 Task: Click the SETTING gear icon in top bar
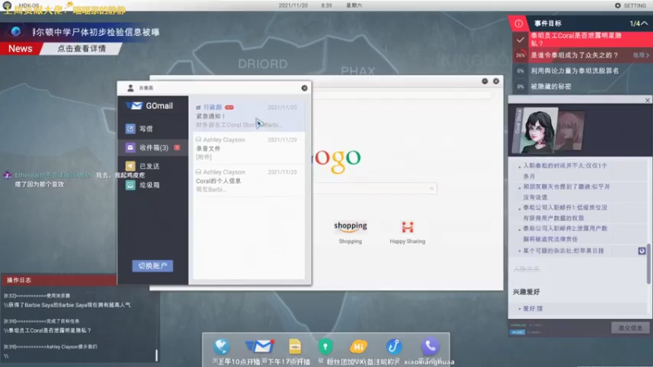pos(618,6)
